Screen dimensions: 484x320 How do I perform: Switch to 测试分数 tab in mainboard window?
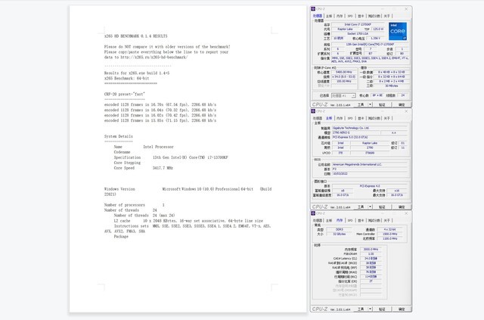pos(374,118)
